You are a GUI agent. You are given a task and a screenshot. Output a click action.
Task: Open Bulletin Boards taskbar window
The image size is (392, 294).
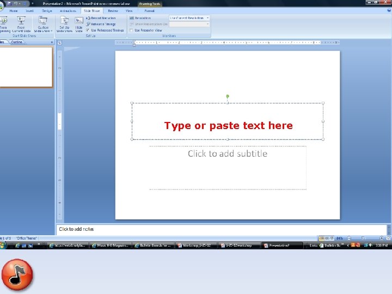click(x=153, y=246)
